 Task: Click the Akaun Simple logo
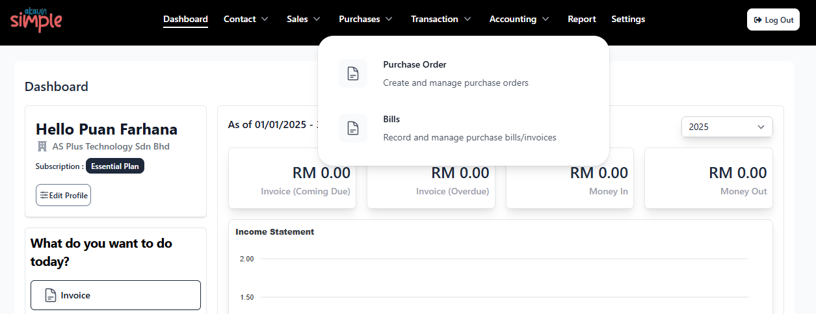click(x=36, y=20)
